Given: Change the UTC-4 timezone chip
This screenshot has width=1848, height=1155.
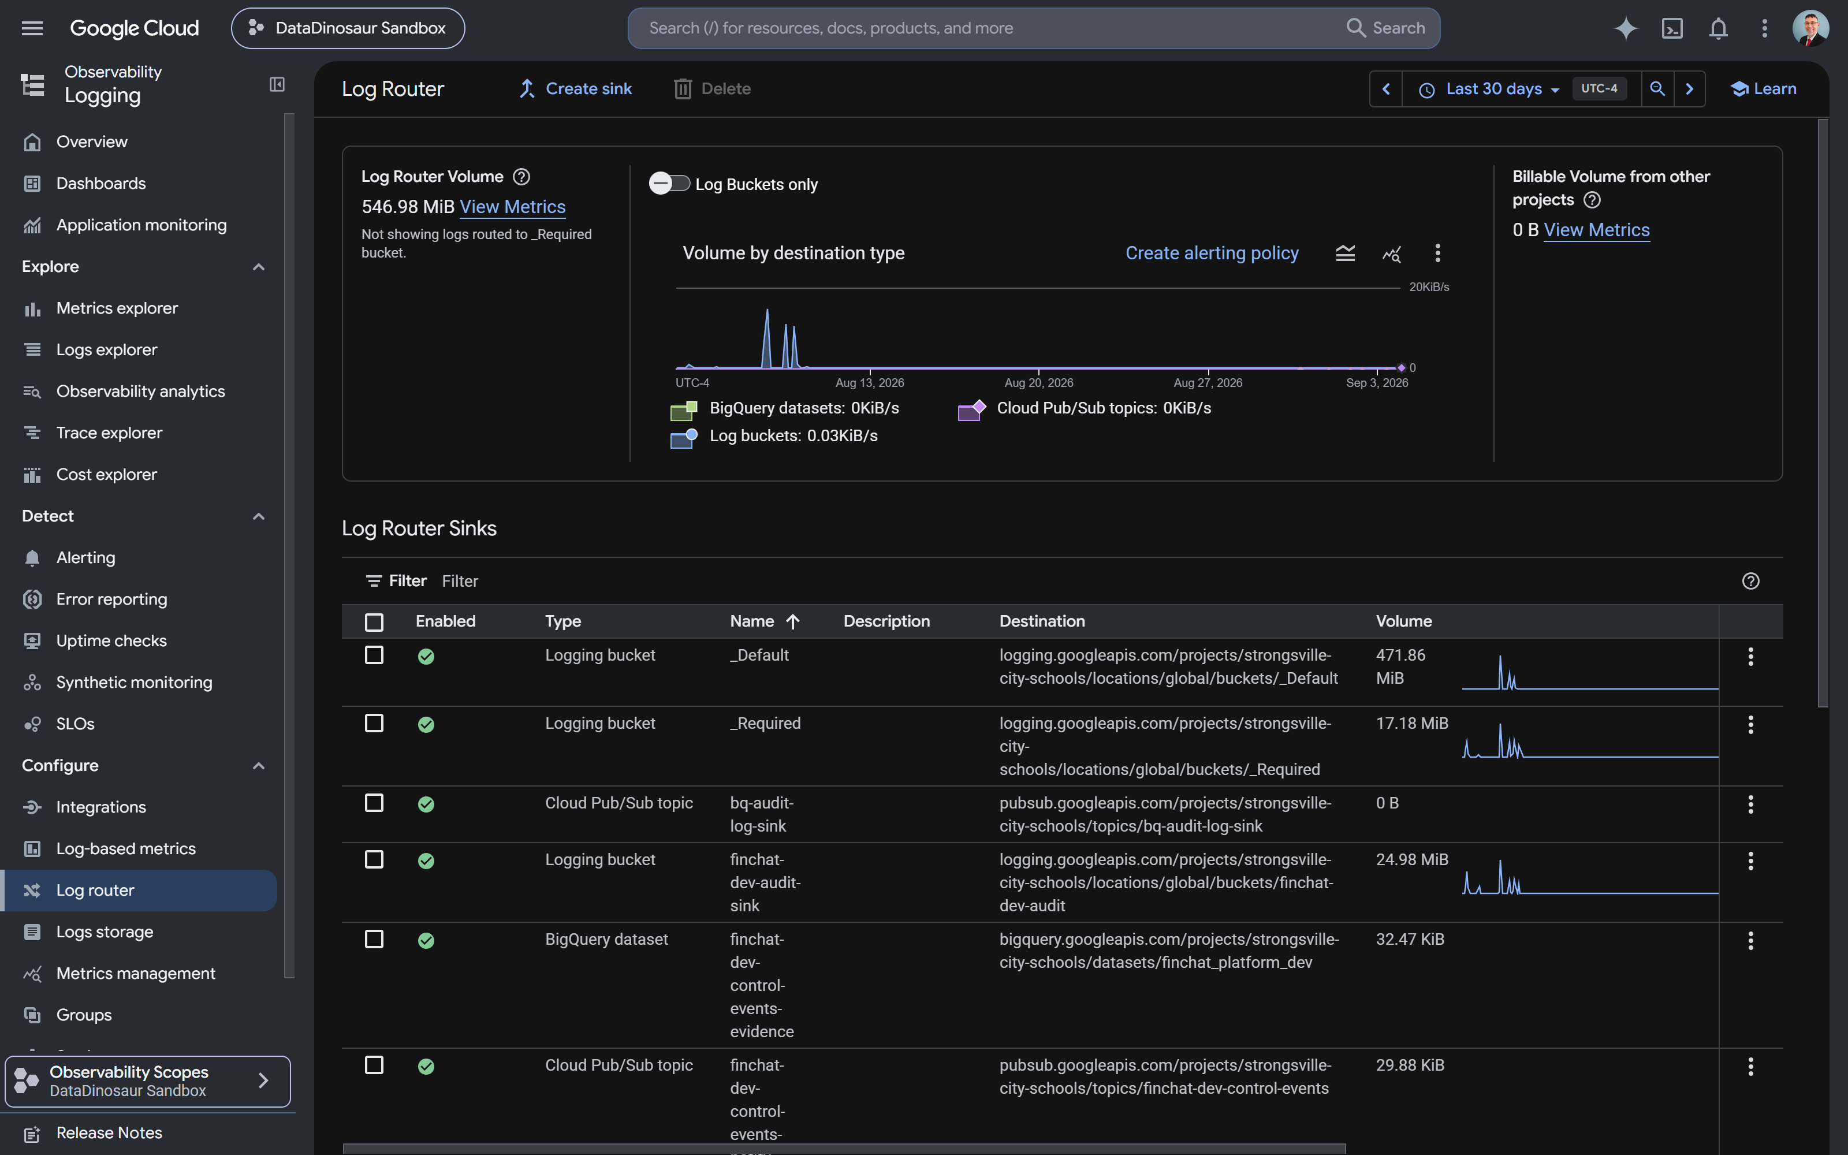Looking at the screenshot, I should [x=1599, y=88].
